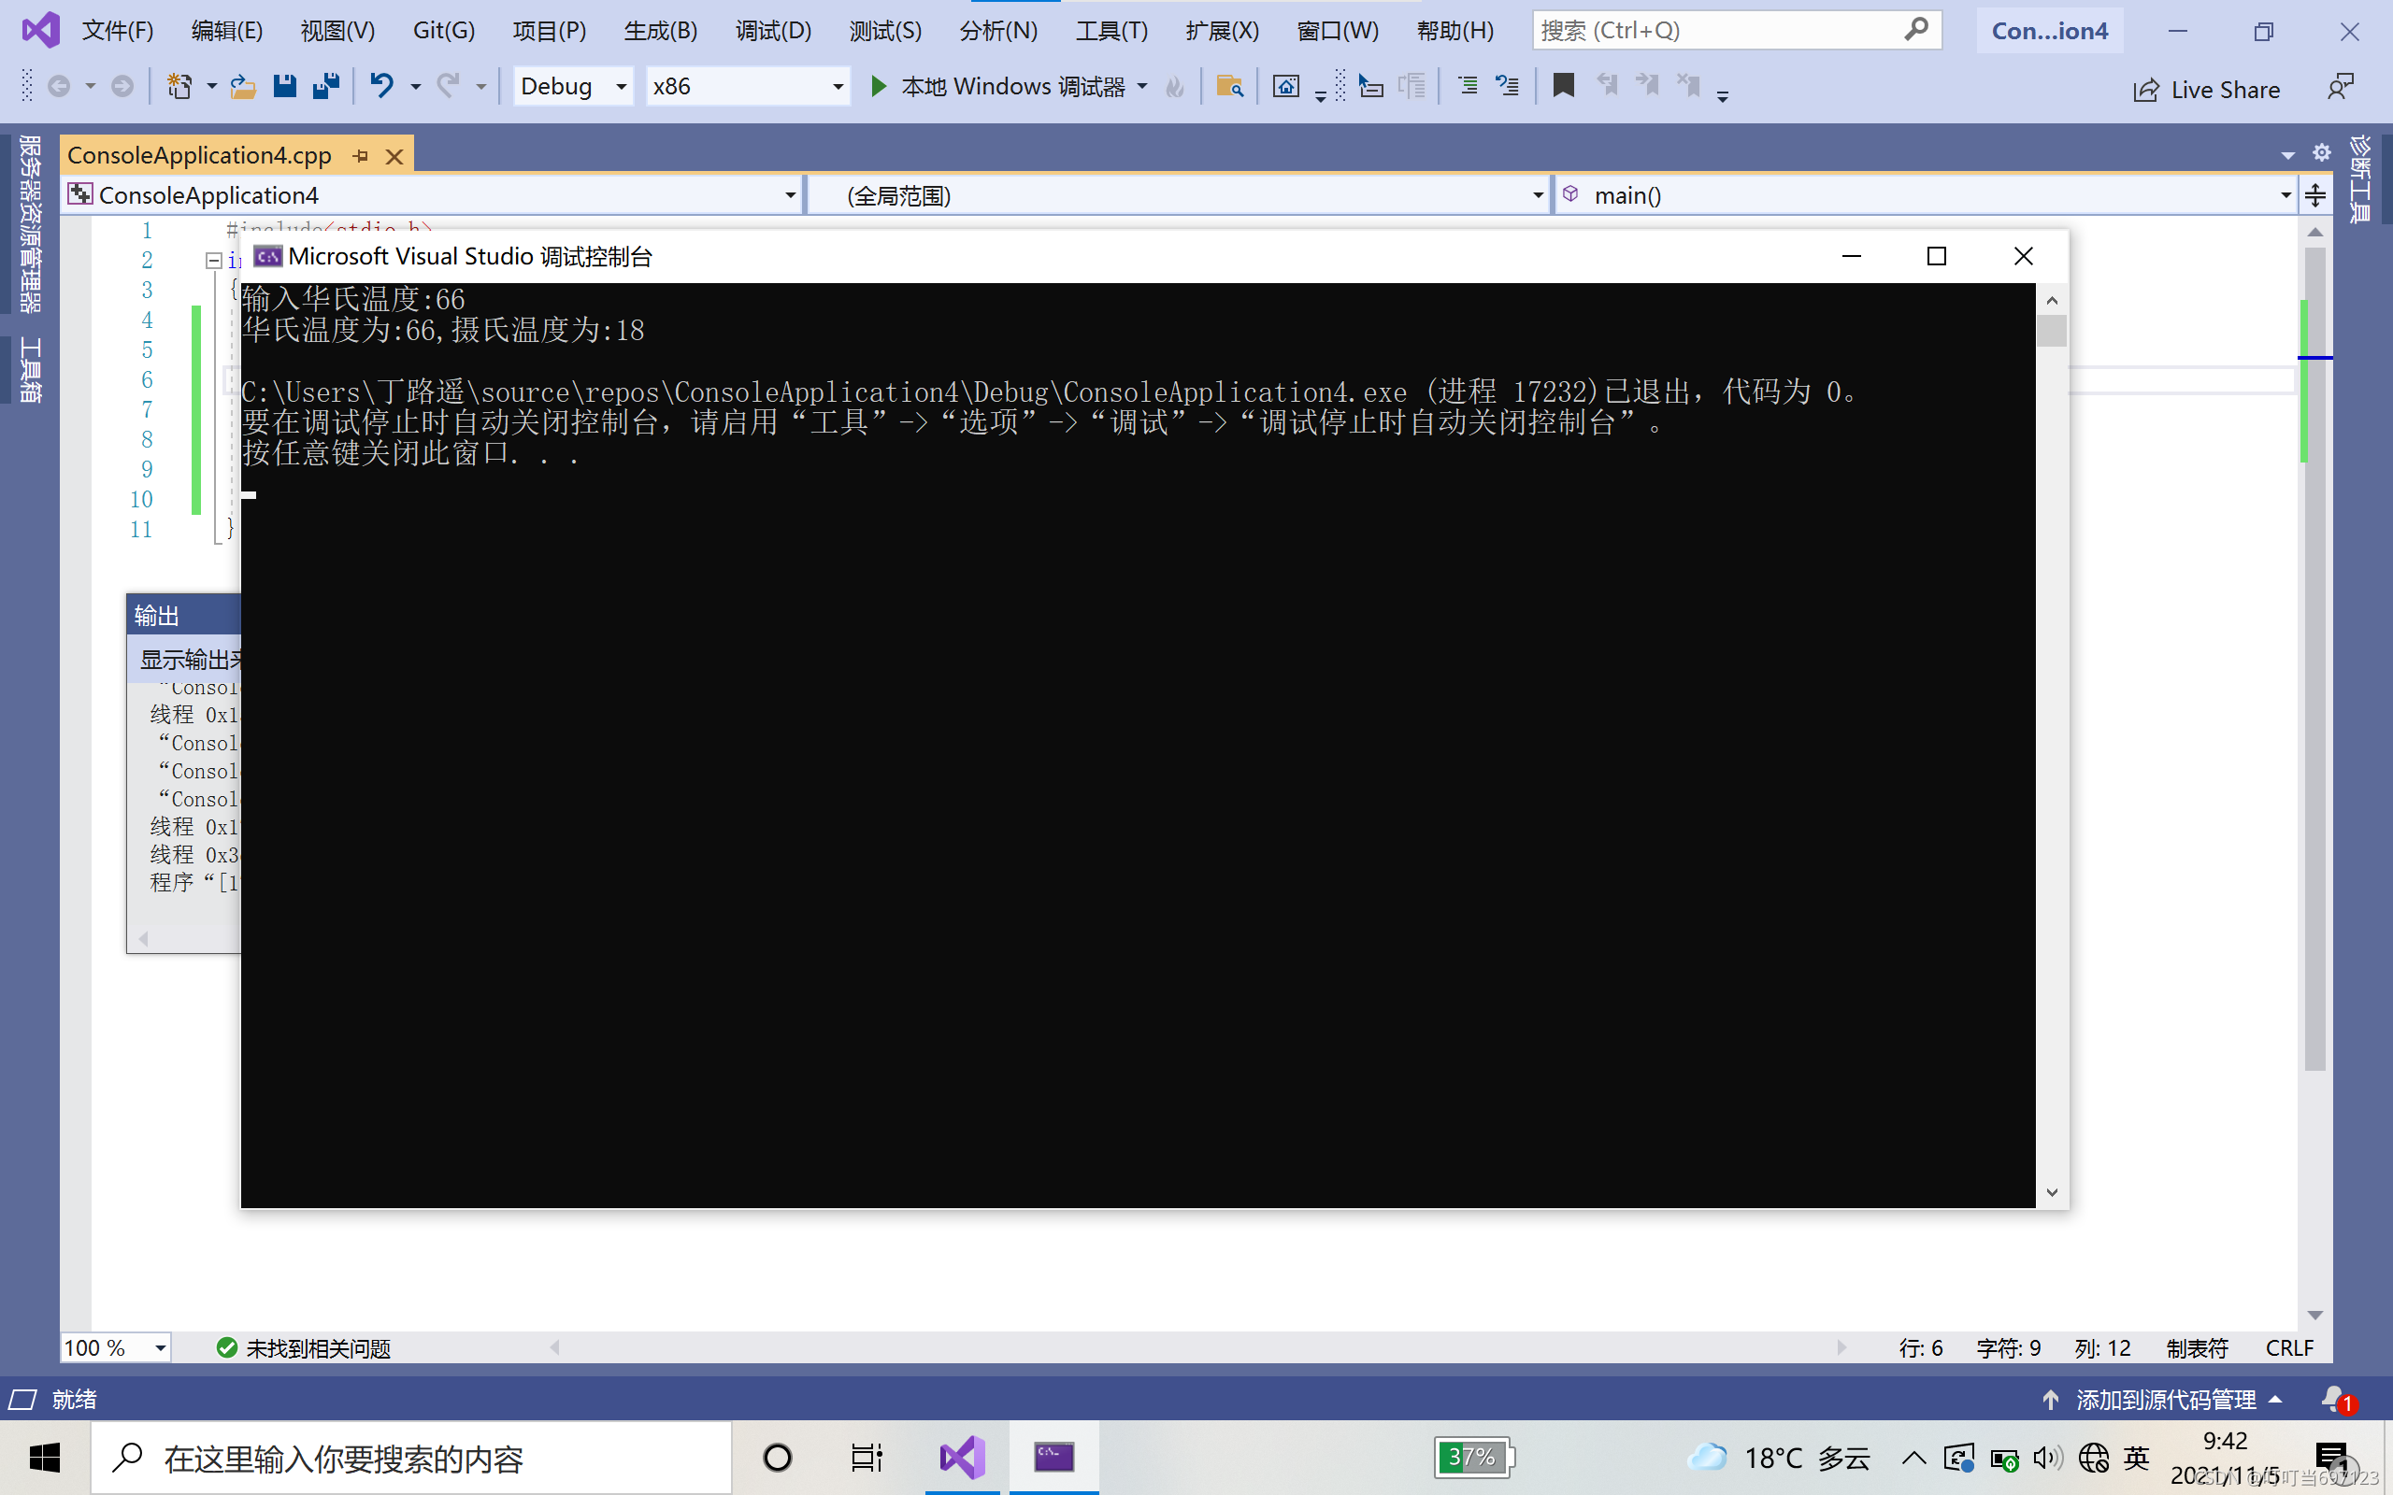2393x1495 pixels.
Task: Open the Find in Files icon
Action: (1229, 87)
